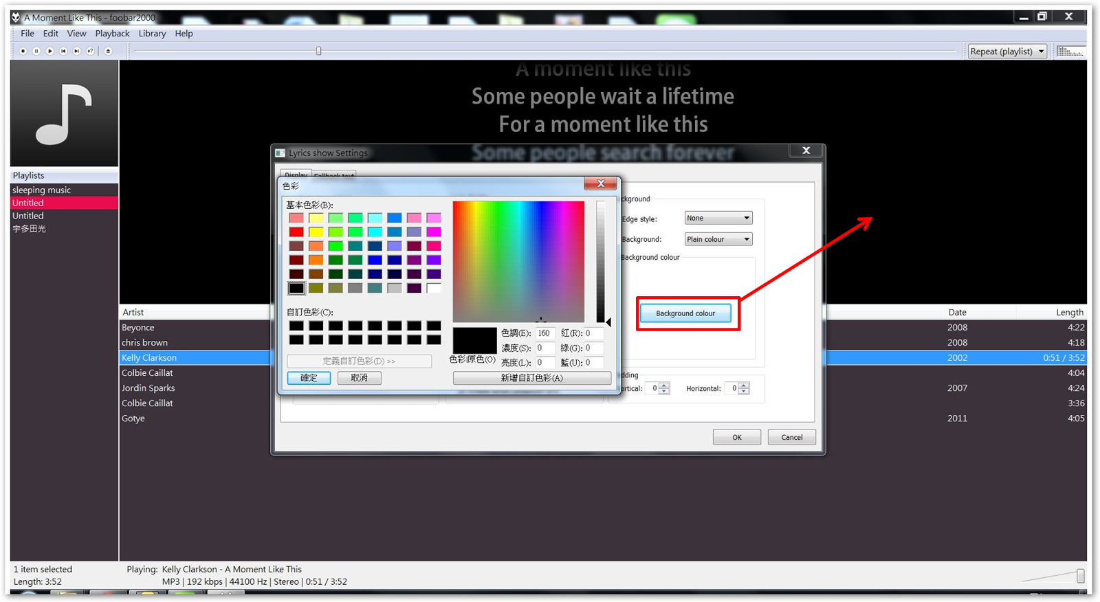
Task: Click the foobar2000 title bar icon
Action: click(16, 17)
